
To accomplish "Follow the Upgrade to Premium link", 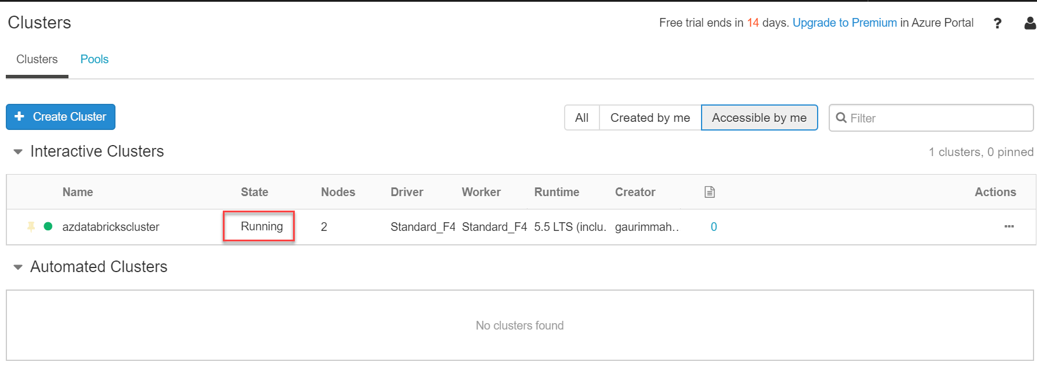I will [x=844, y=23].
